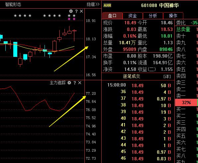Viewport: 198px width, 163px height.
Task: Open settings gear of 智能形态 chart
Action: point(71,11)
